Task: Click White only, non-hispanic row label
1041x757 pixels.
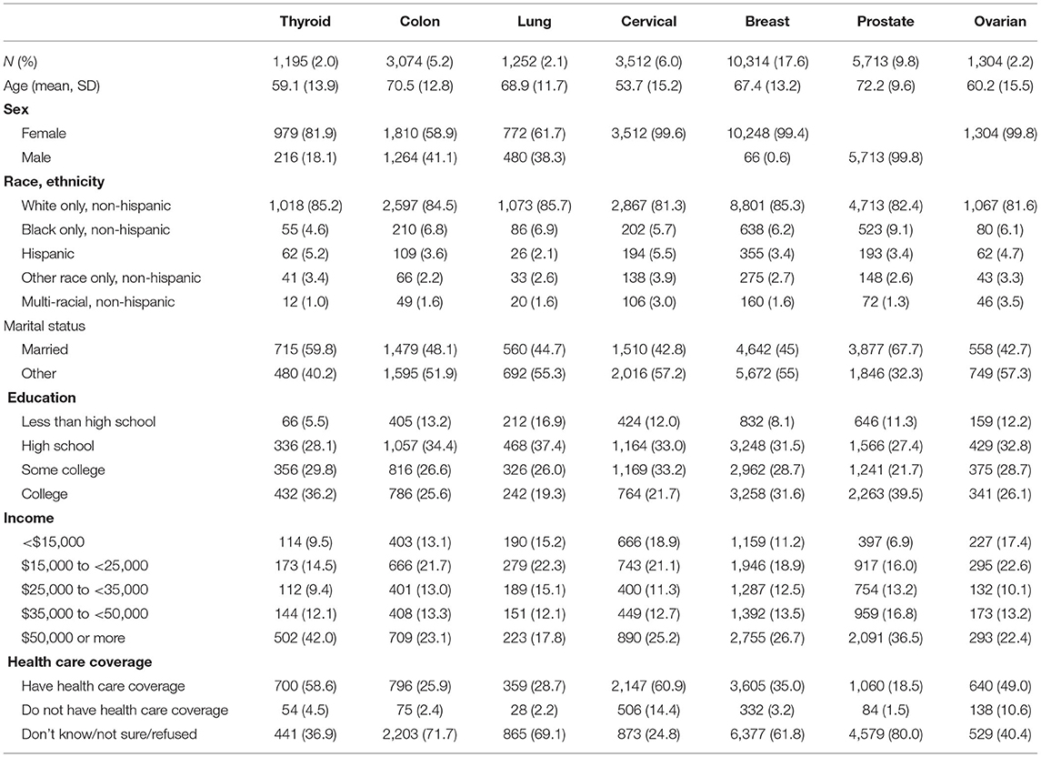Action: [96, 206]
